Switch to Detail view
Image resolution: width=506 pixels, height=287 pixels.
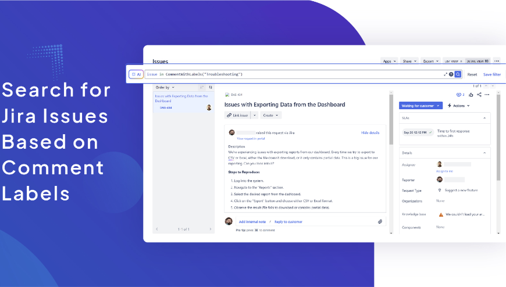pos(478,61)
